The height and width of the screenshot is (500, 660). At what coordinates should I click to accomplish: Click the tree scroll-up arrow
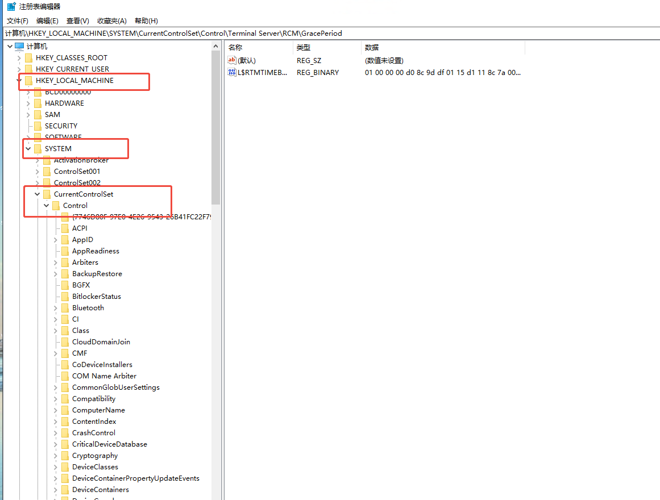click(x=216, y=46)
